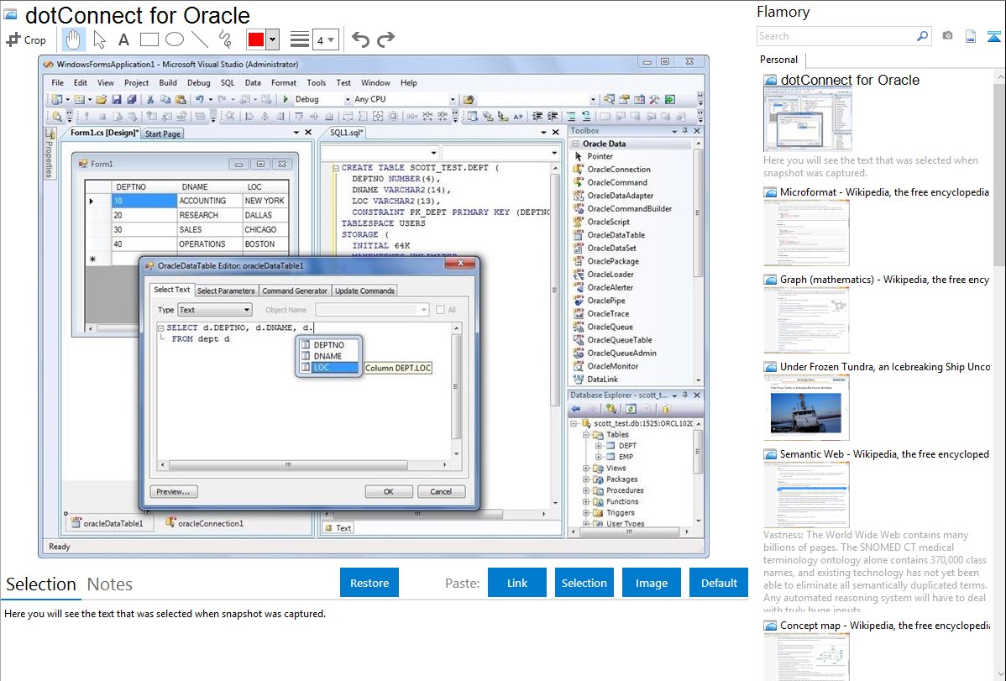This screenshot has height=681, width=1006.
Task: Pick the ellipse shape tool
Action: click(x=175, y=39)
